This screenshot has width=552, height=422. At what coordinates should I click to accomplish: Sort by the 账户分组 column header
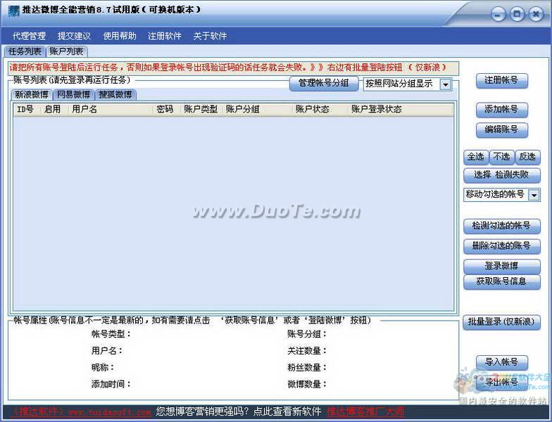(x=258, y=110)
